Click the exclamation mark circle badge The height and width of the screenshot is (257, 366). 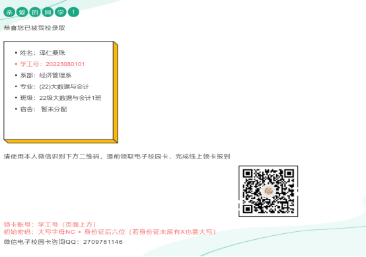pyautogui.click(x=73, y=12)
